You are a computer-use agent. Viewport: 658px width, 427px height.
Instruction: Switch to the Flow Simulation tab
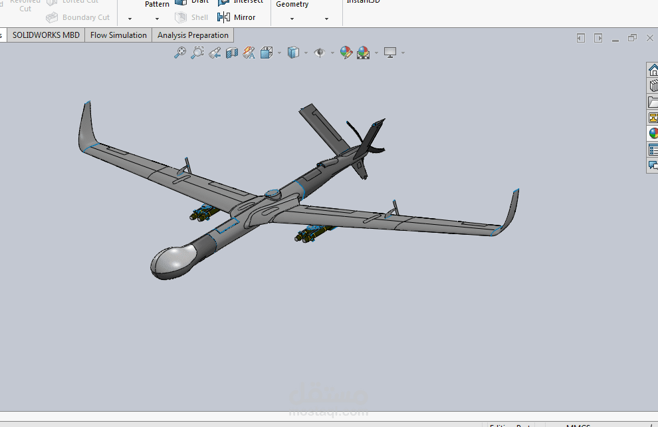(118, 35)
